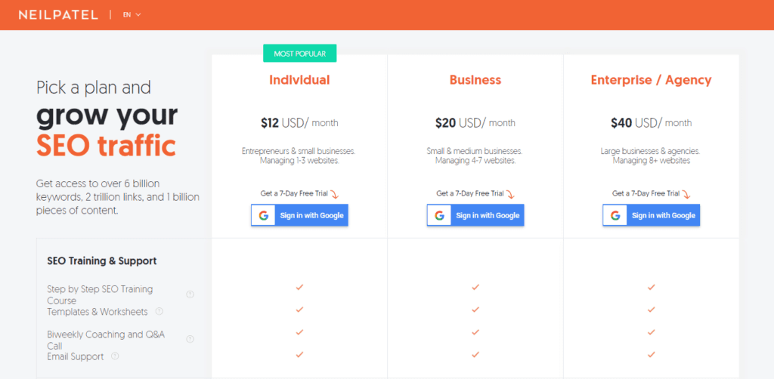Click Google G icon under Enterprise / Agency plan
Image resolution: width=774 pixels, height=379 pixels.
[615, 215]
